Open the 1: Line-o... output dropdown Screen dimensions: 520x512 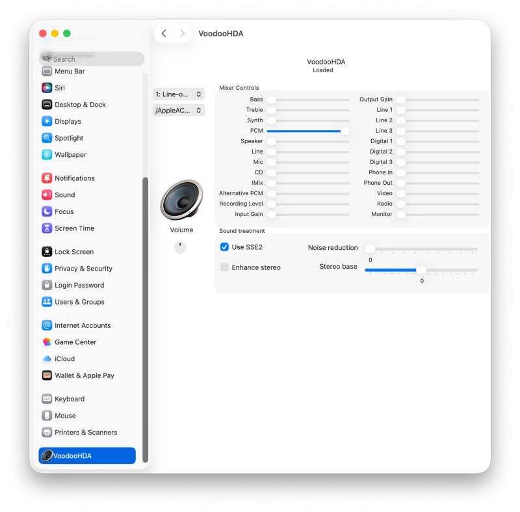pos(179,94)
